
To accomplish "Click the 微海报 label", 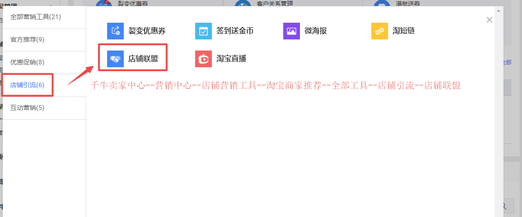I will (x=316, y=31).
